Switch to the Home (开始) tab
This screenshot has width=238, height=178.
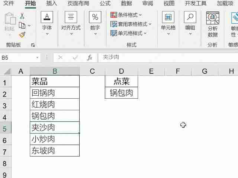pos(30,3)
